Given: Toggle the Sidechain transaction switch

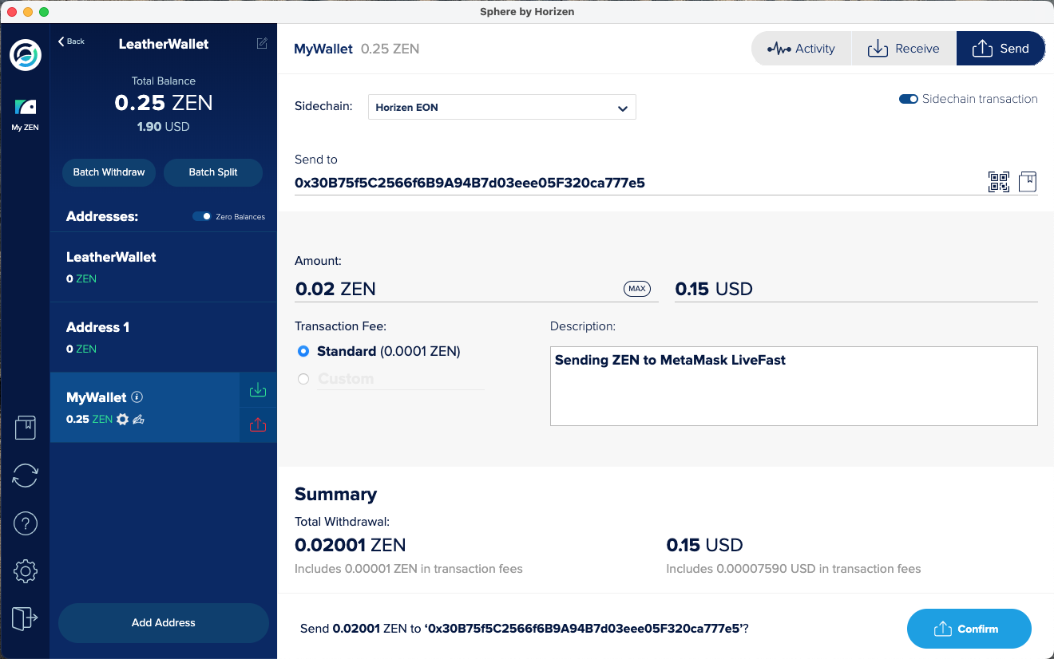Looking at the screenshot, I should [909, 99].
